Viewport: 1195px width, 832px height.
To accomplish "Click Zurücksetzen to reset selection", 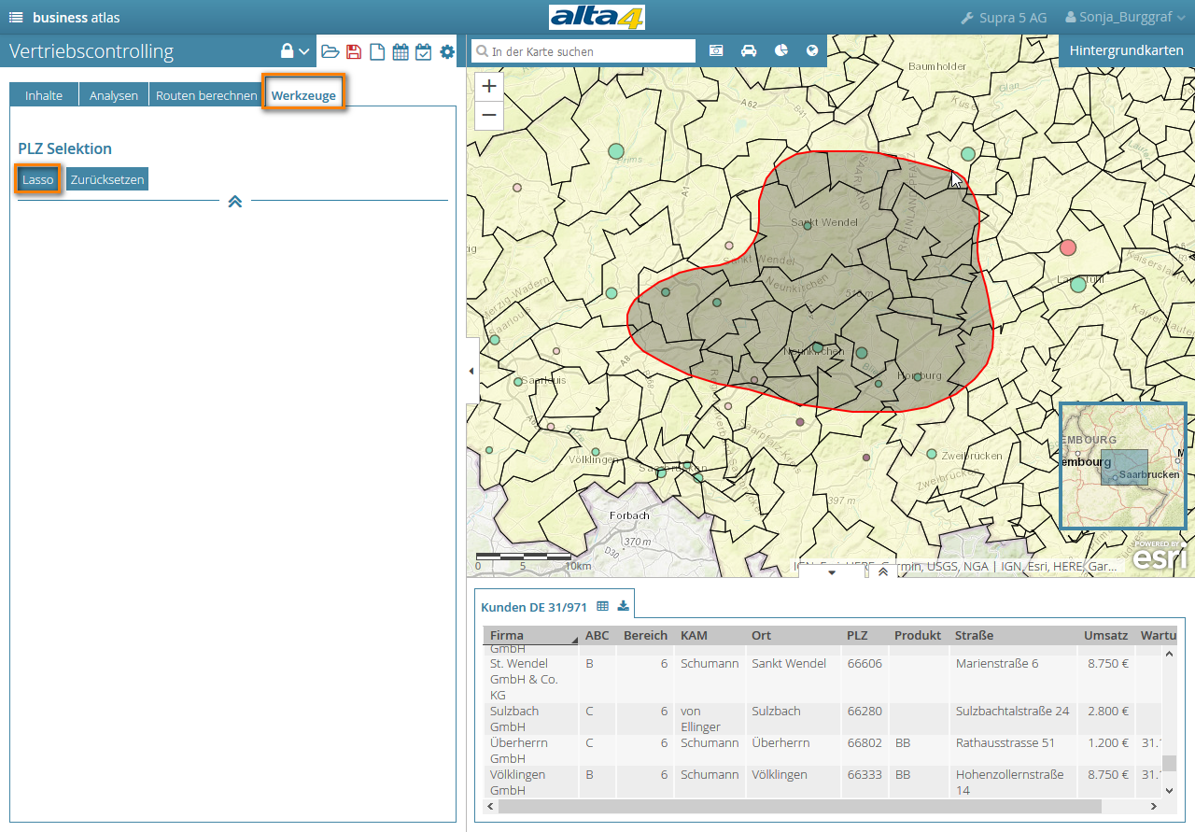I will point(107,179).
